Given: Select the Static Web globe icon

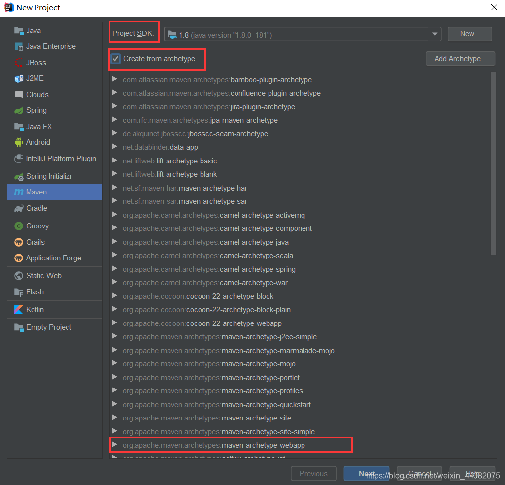Looking at the screenshot, I should tap(19, 276).
